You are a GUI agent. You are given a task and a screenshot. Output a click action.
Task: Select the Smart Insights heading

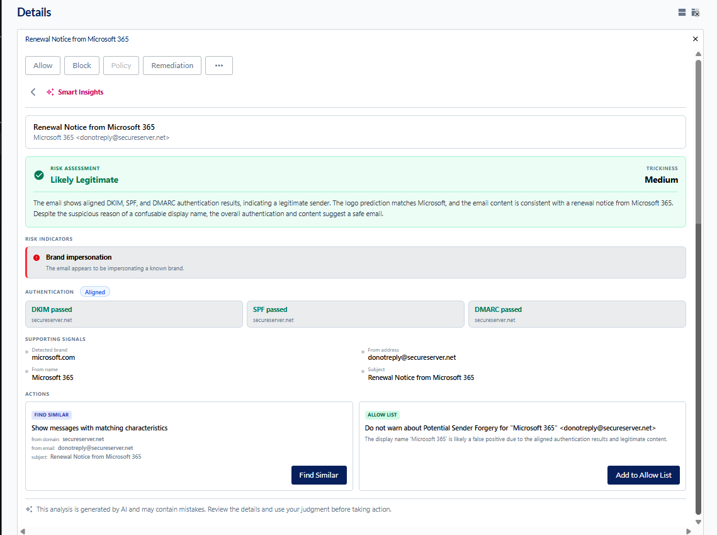(x=81, y=92)
